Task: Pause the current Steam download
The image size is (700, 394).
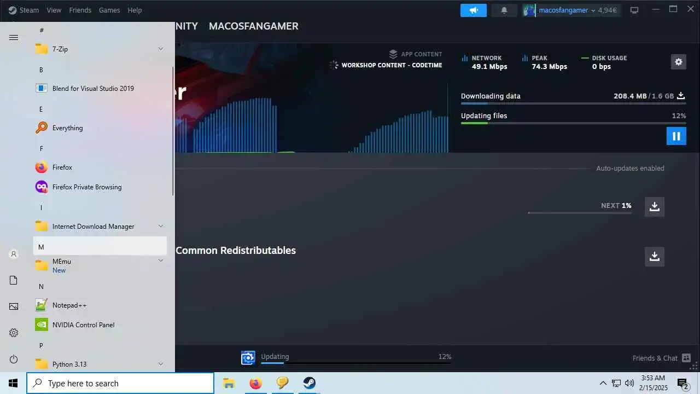Action: click(676, 136)
